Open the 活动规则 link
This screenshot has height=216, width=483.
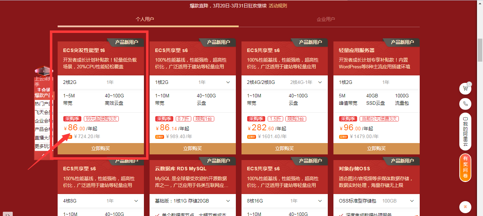pyautogui.click(x=278, y=6)
